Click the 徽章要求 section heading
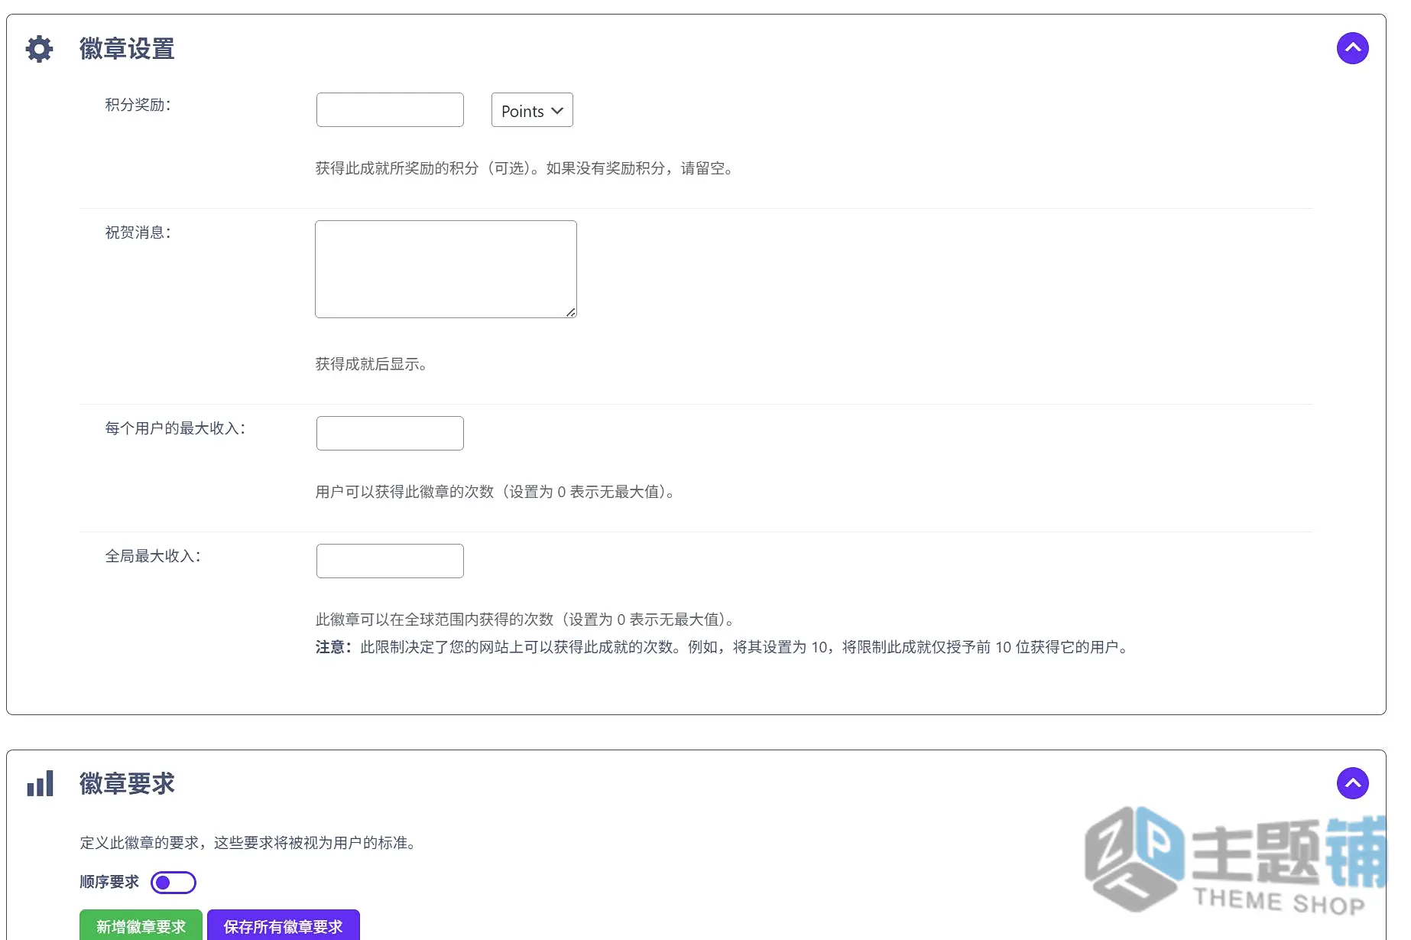The height and width of the screenshot is (940, 1411). 127,784
